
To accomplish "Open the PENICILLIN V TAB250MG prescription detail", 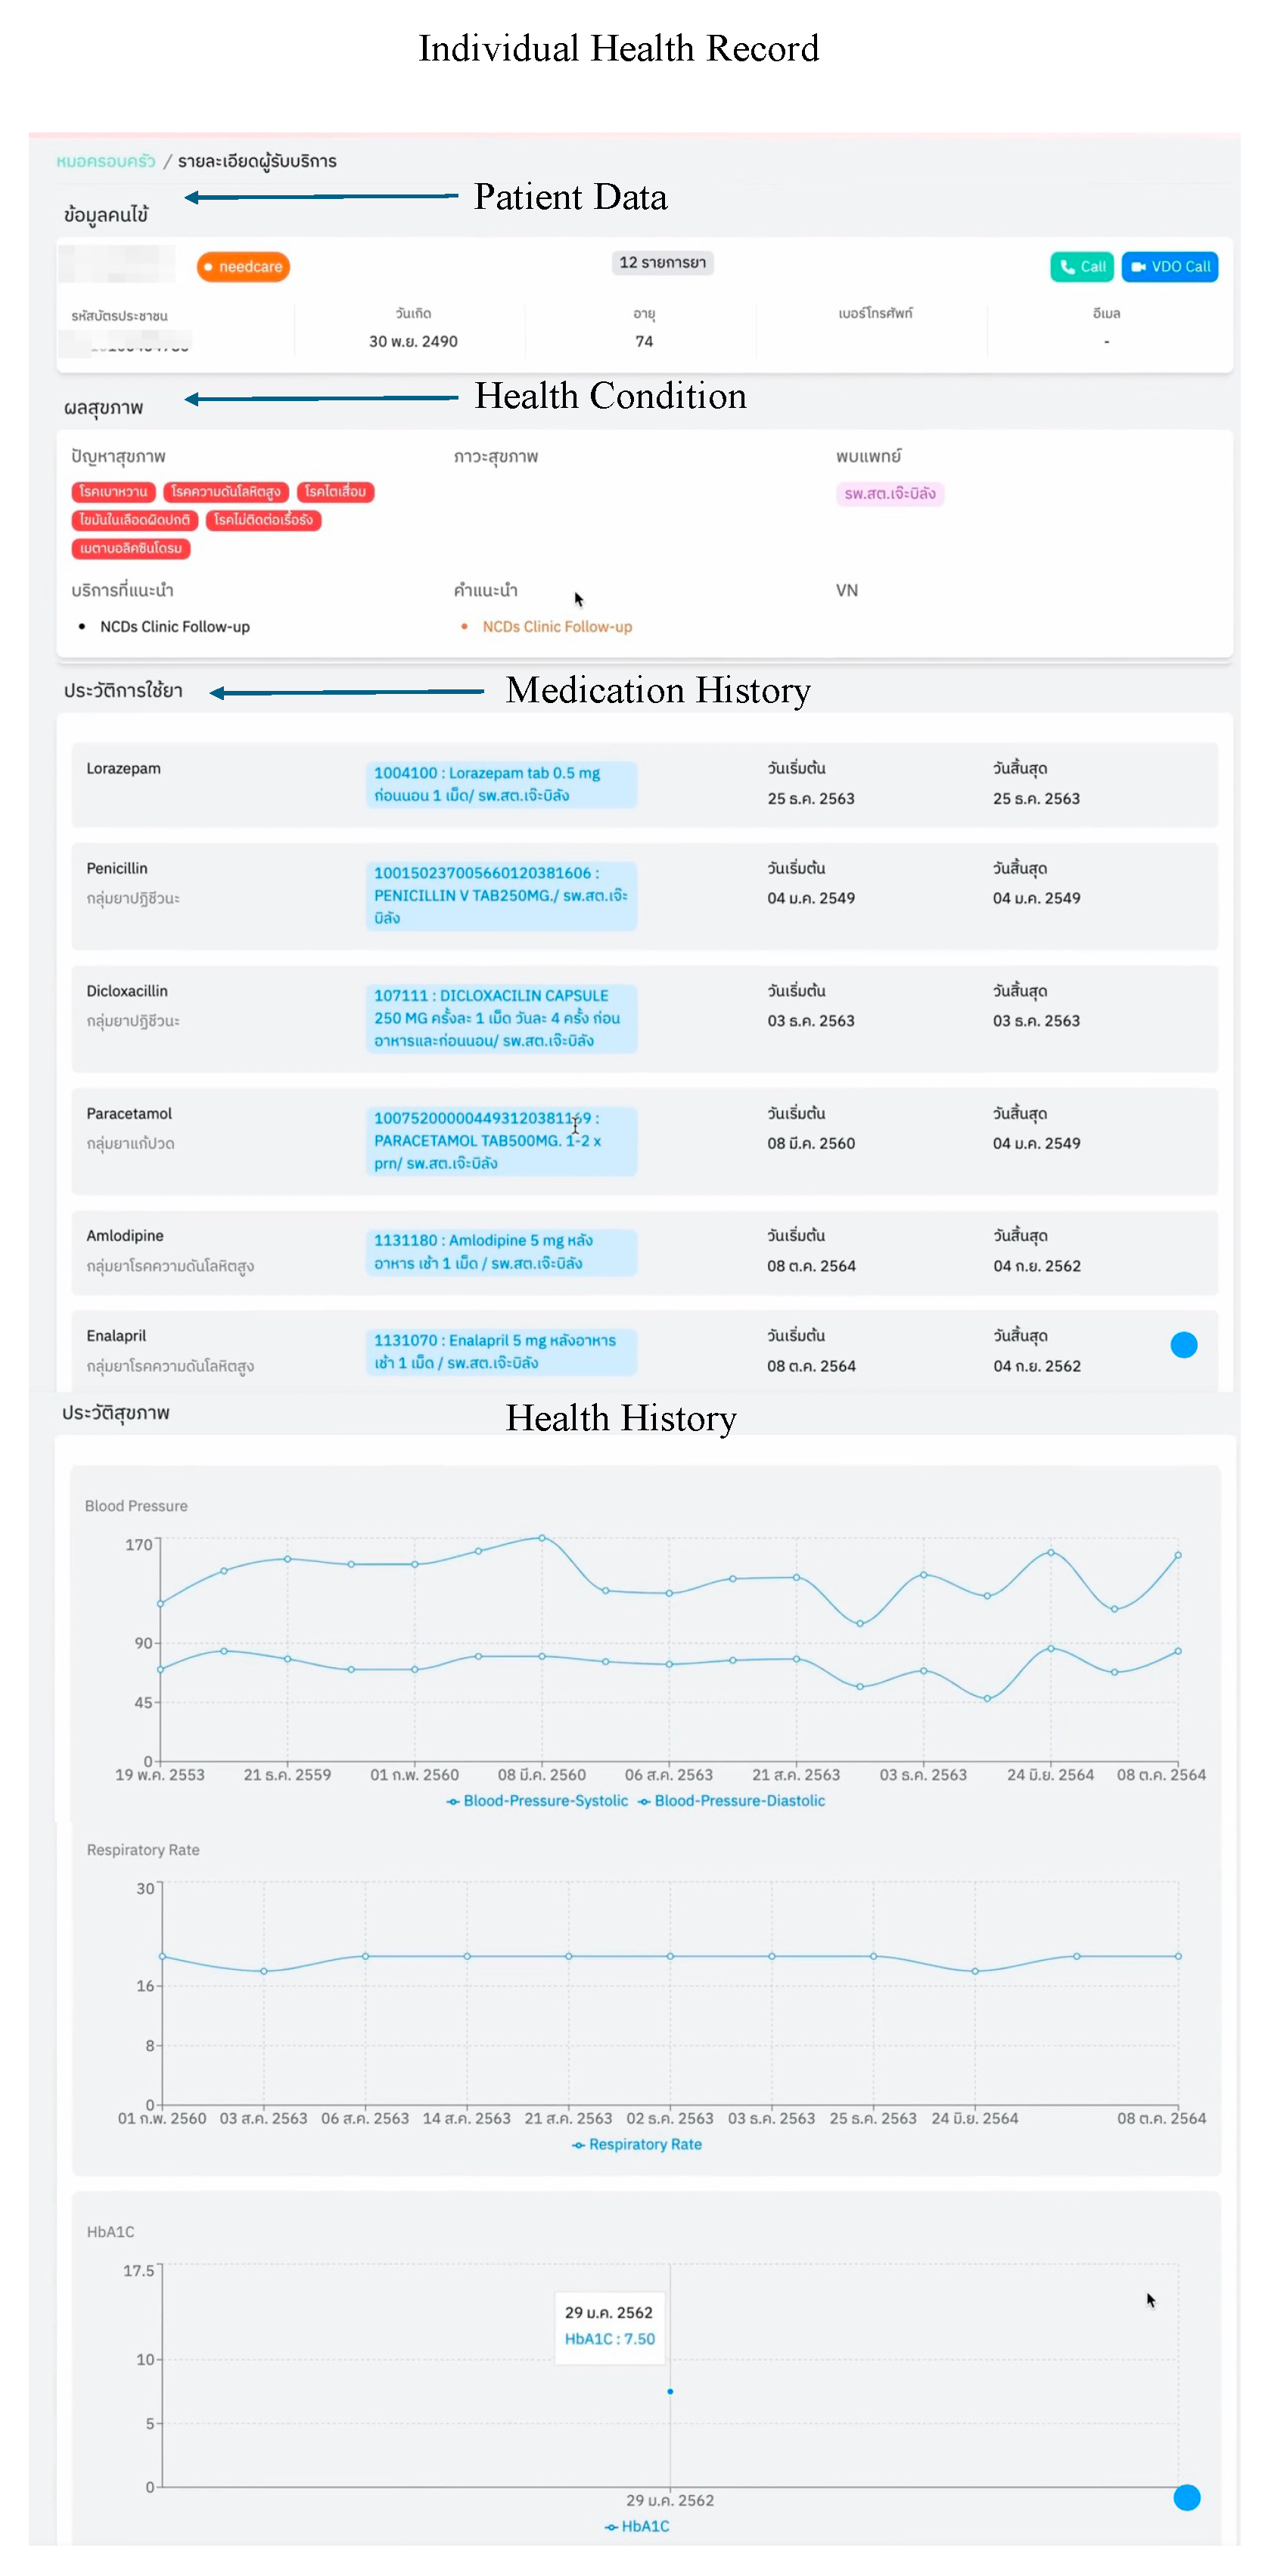I will click(501, 896).
